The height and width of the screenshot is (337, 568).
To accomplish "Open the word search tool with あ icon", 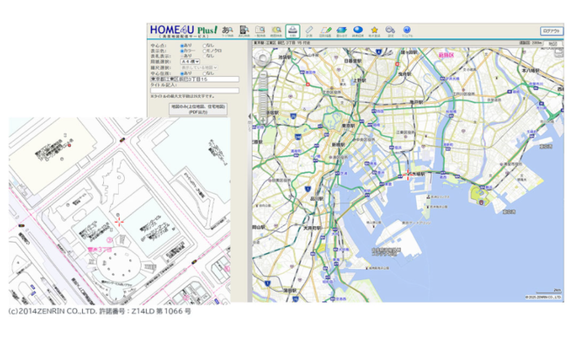I will click(227, 31).
